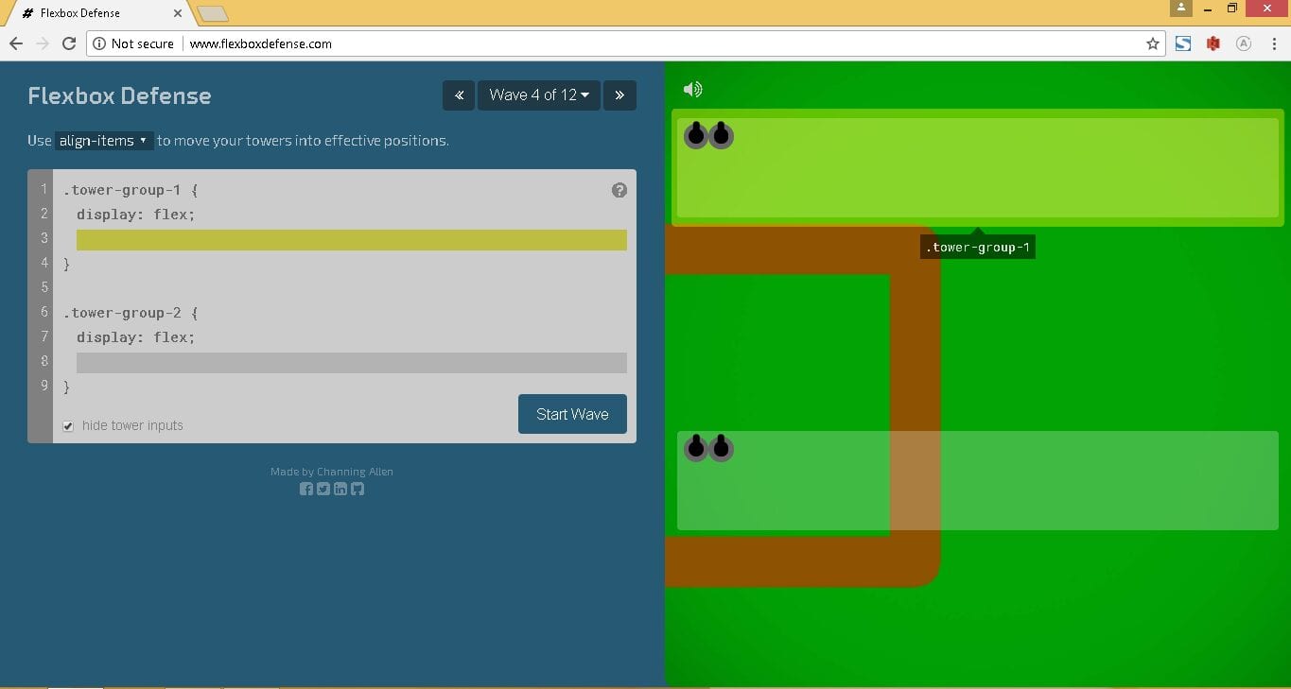Go to the next wave
The width and height of the screenshot is (1291, 689).
619,95
